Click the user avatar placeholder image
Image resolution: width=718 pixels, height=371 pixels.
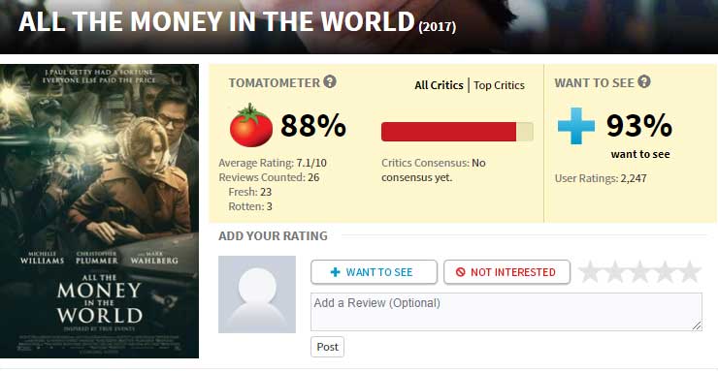tap(257, 294)
